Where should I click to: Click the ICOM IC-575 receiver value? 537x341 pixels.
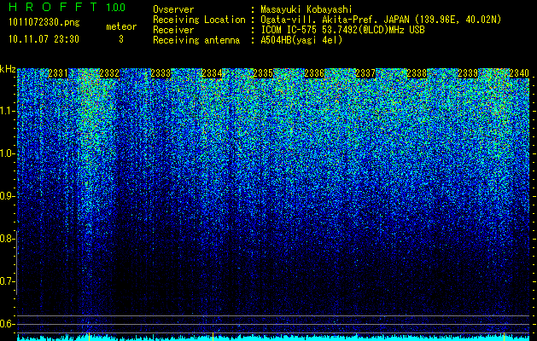[343, 30]
